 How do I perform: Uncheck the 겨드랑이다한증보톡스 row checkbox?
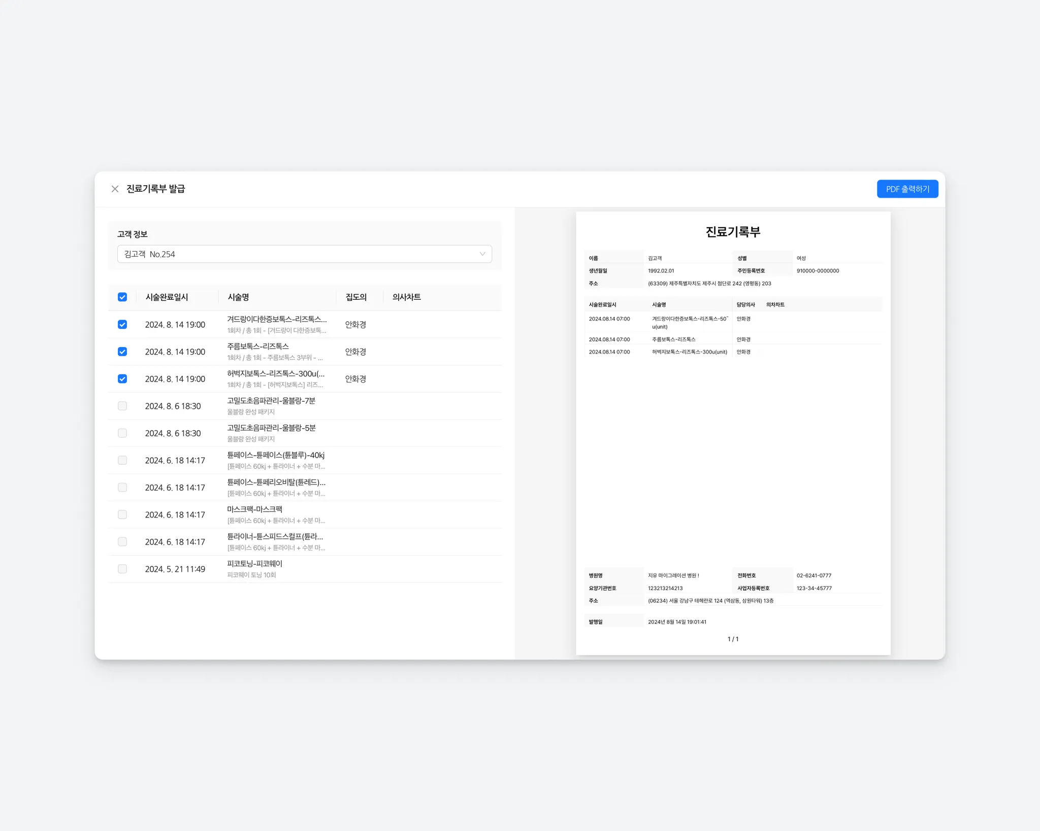(122, 325)
